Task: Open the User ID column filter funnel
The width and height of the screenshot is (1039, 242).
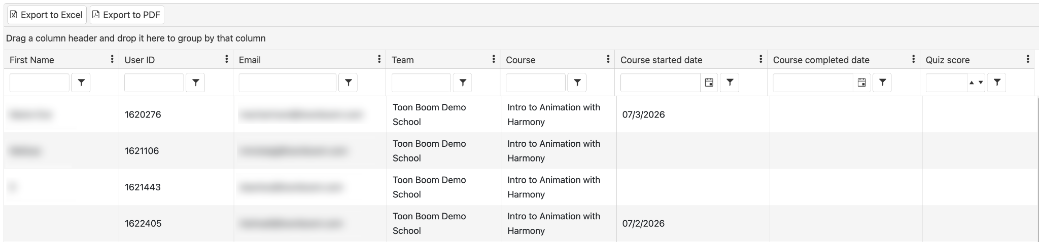Action: (195, 83)
